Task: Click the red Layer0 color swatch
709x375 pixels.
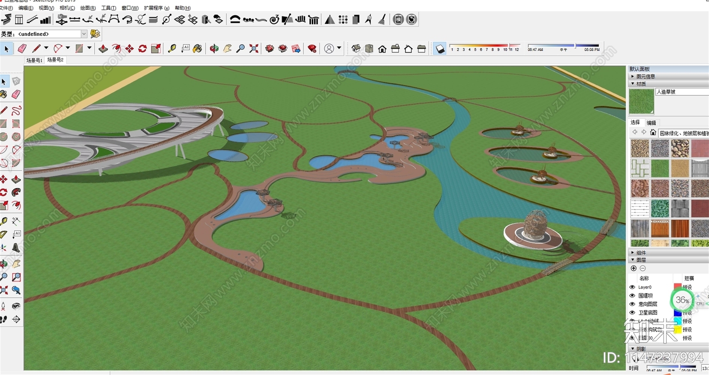Action: [678, 286]
